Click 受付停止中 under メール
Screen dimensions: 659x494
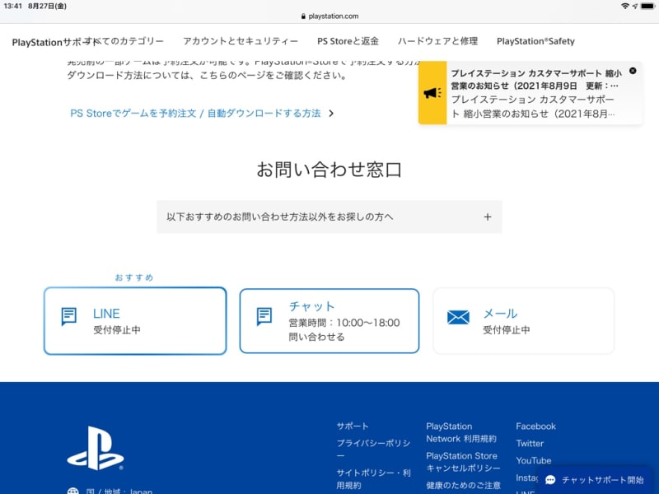pyautogui.click(x=506, y=330)
